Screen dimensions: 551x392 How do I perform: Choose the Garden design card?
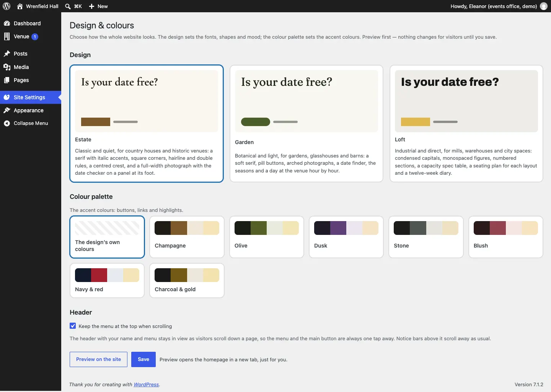306,123
